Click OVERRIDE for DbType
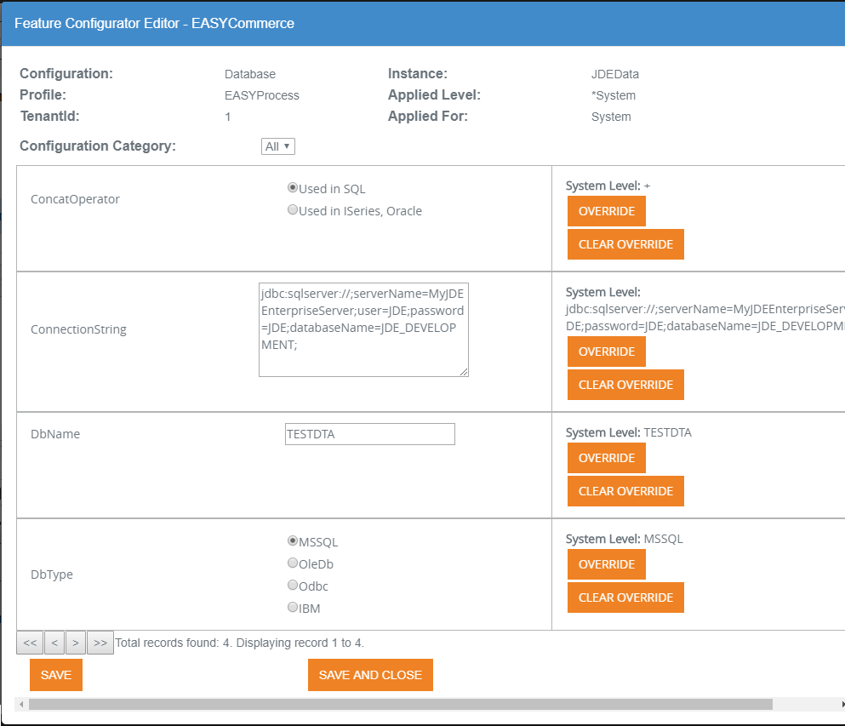Viewport: 845px width, 726px height. coord(606,564)
